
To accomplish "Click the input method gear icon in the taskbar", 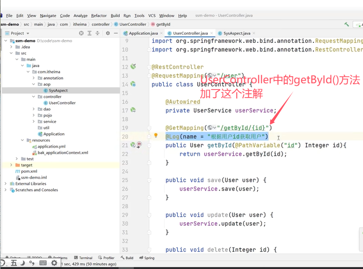I will [54, 263].
